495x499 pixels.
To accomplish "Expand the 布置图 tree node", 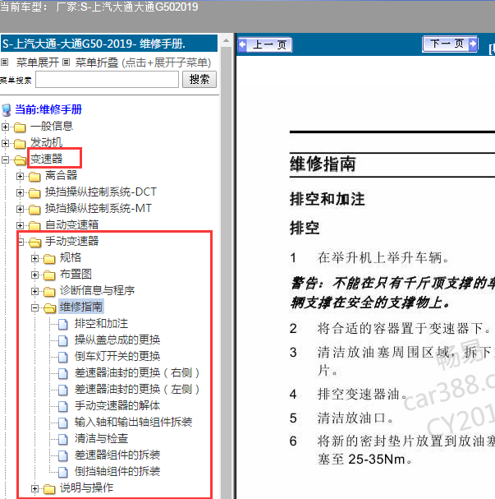I will pyautogui.click(x=34, y=275).
